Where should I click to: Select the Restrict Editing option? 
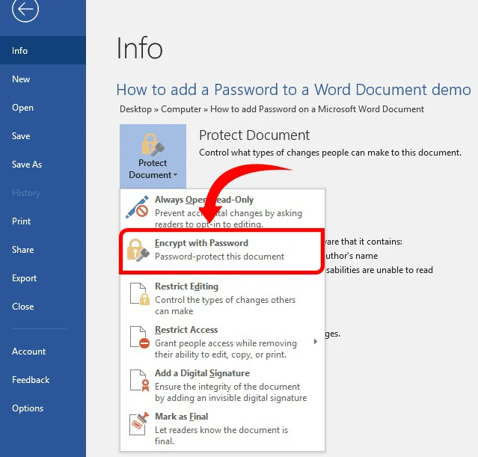(x=222, y=298)
